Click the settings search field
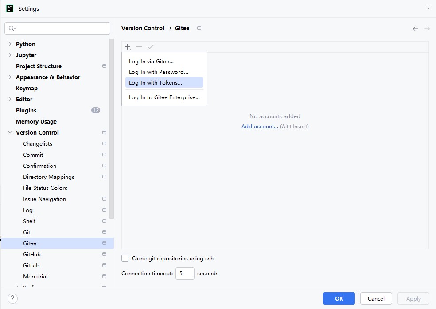 coord(58,28)
